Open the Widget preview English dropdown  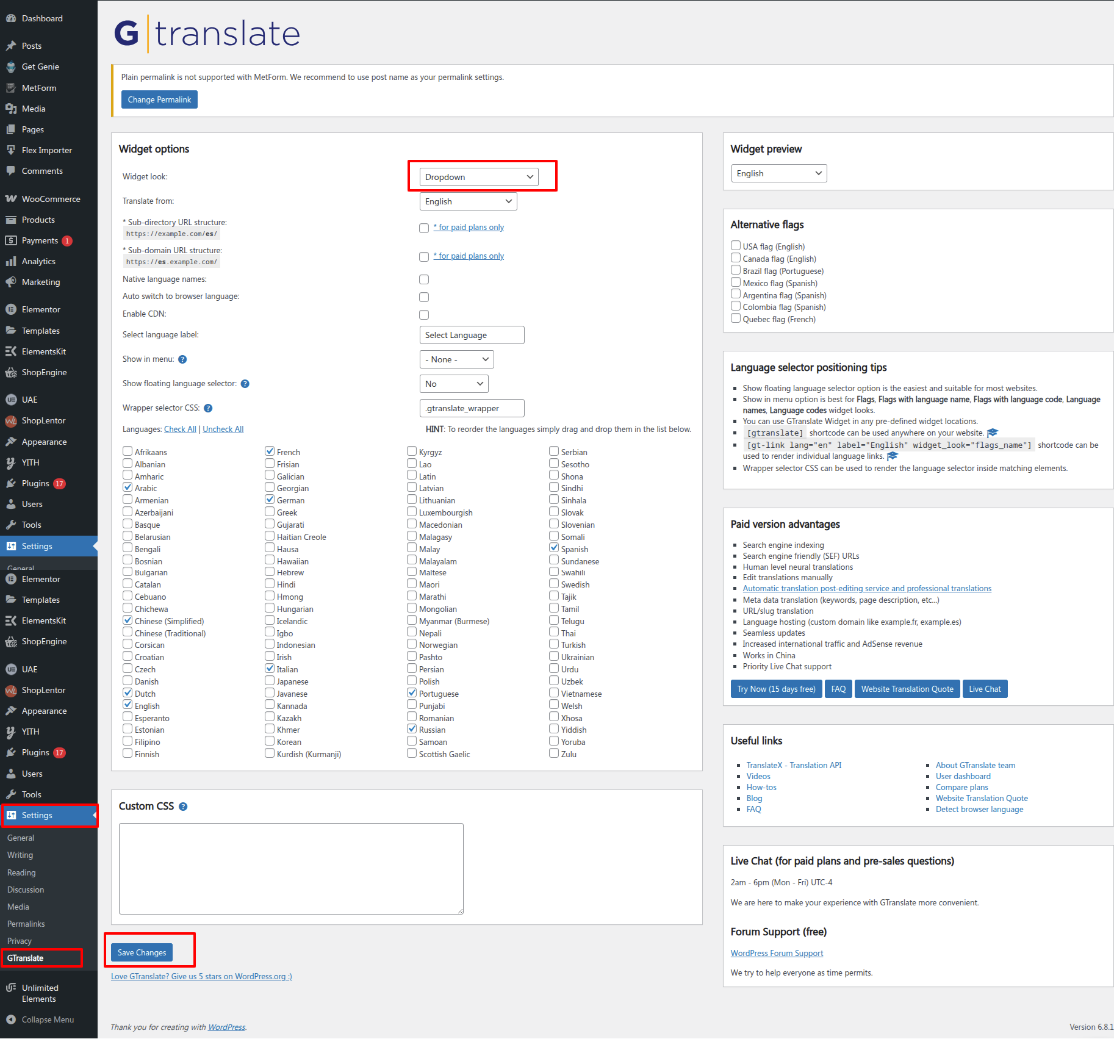pyautogui.click(x=779, y=173)
